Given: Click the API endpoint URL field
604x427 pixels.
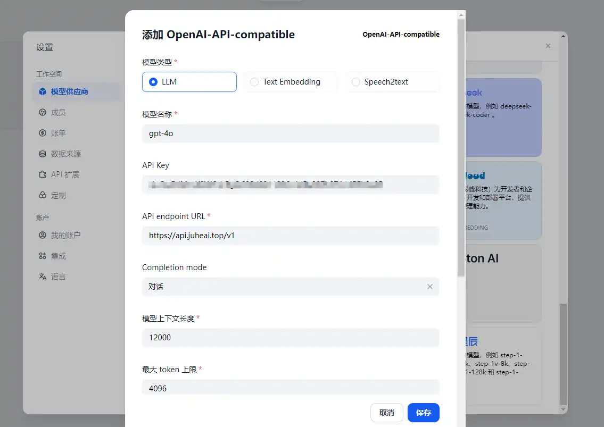Looking at the screenshot, I should [291, 236].
